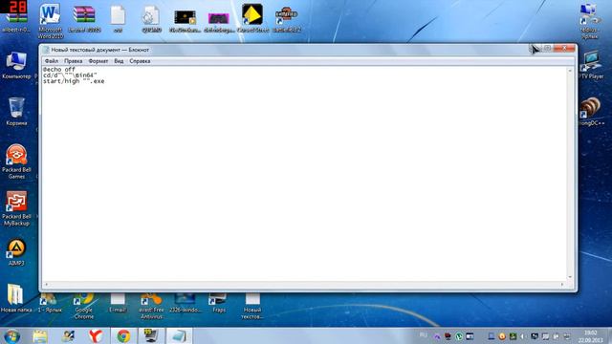Click the horizontal scrollbar left arrow in Notepad
This screenshot has width=612, height=344.
(46, 285)
